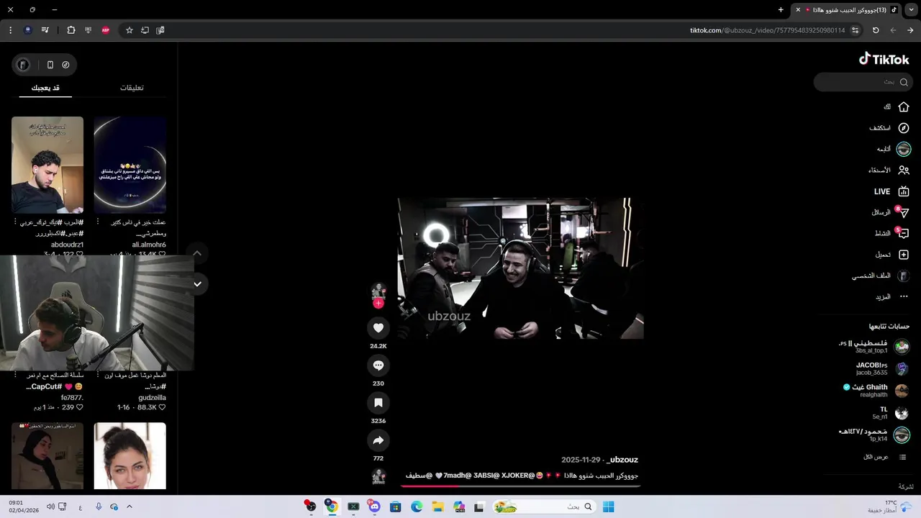Reload the page in Chrome
The height and width of the screenshot is (518, 921).
click(876, 30)
